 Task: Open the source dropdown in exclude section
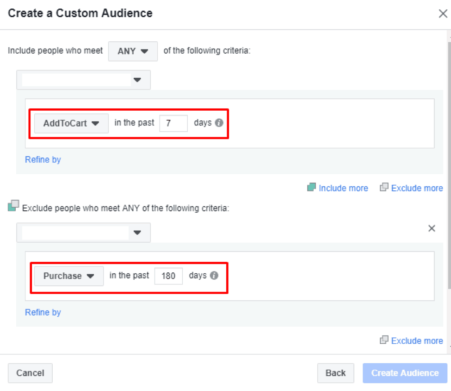tap(83, 233)
